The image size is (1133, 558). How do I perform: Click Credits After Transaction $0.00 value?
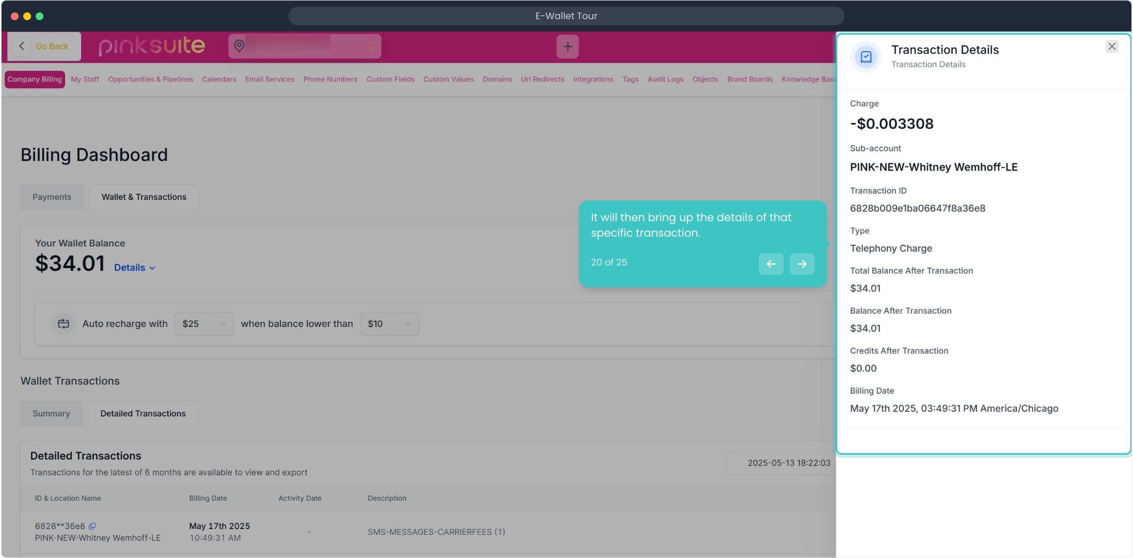[863, 368]
